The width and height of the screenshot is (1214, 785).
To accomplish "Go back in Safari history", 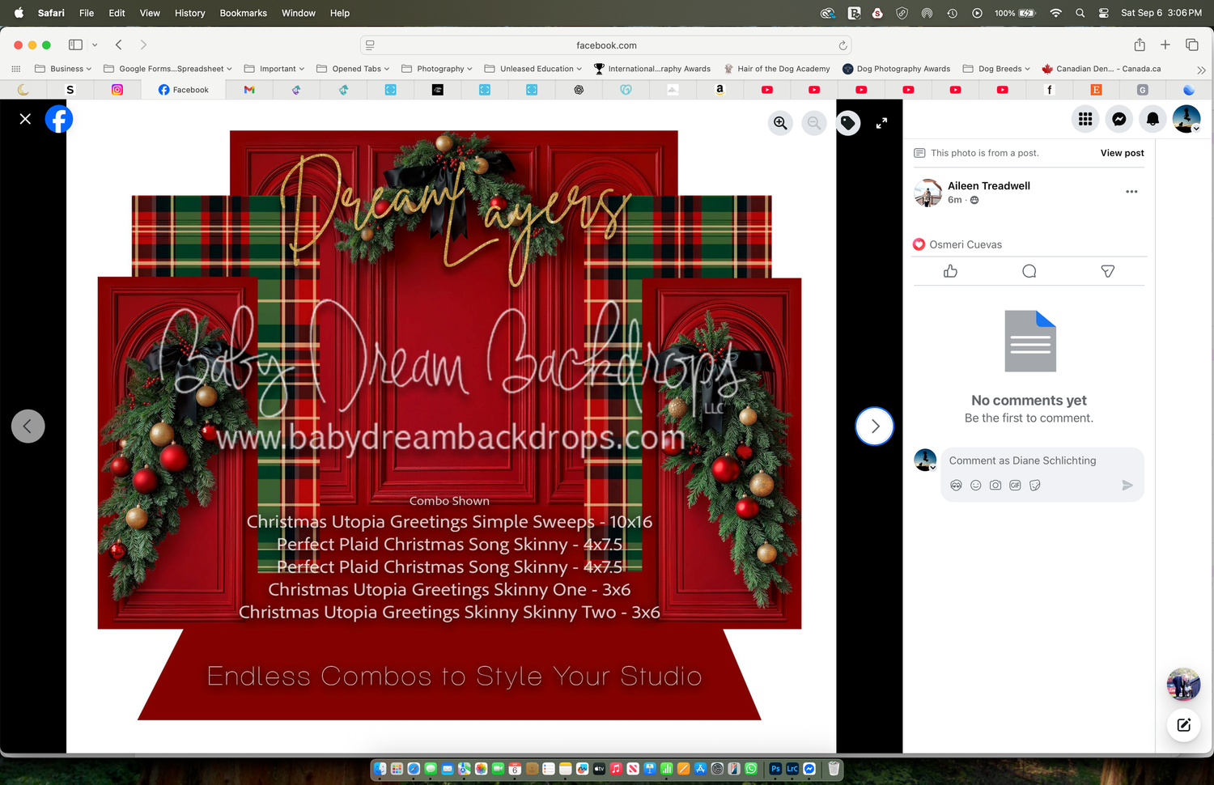I will [x=119, y=45].
